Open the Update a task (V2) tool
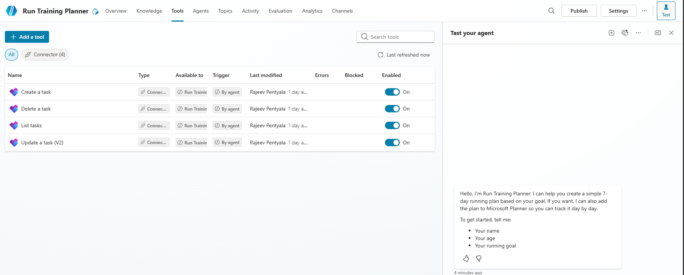The height and width of the screenshot is (275, 684). tap(42, 143)
